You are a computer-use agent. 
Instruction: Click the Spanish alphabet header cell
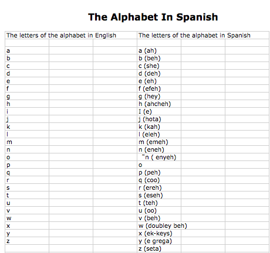point(203,35)
